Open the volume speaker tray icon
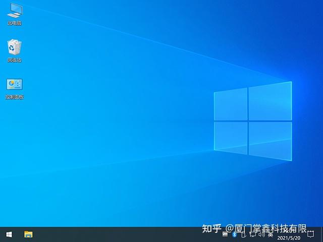 click(x=261, y=234)
